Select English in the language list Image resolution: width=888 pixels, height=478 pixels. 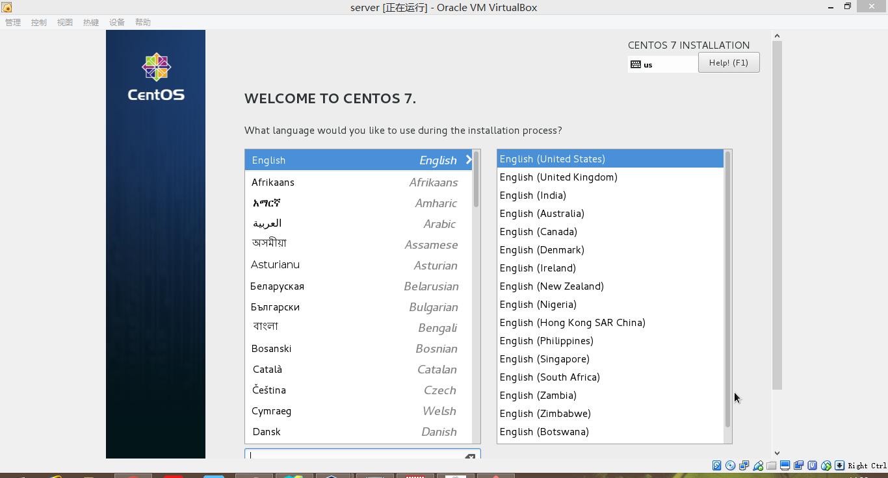pyautogui.click(x=359, y=160)
